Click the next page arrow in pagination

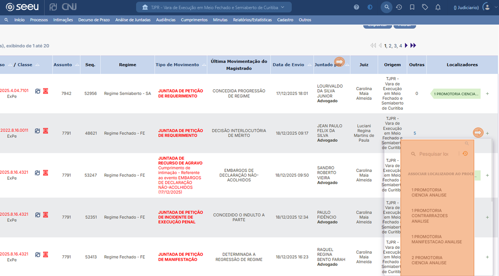click(x=406, y=46)
